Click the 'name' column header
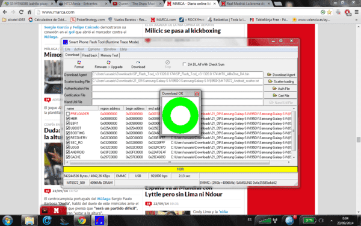Image resolution: width=361 pixels, height=226 pixels. [x=81, y=108]
